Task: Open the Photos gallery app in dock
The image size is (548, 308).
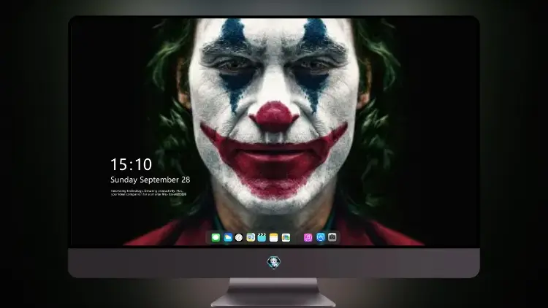Action: point(286,237)
